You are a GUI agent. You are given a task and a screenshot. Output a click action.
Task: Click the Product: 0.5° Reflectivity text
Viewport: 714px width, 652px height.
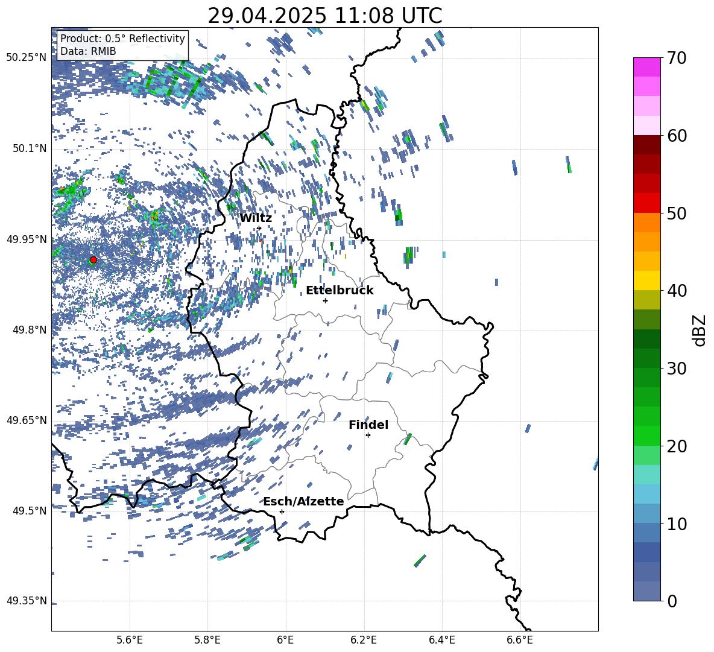[x=122, y=38]
